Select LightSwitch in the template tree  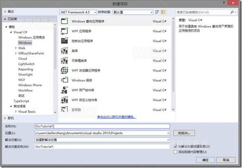tap(27, 64)
